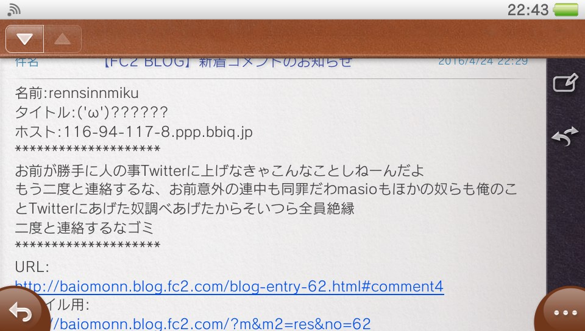Tap the reply arrows icon
Screen dimensions: 585x331
tap(565, 136)
